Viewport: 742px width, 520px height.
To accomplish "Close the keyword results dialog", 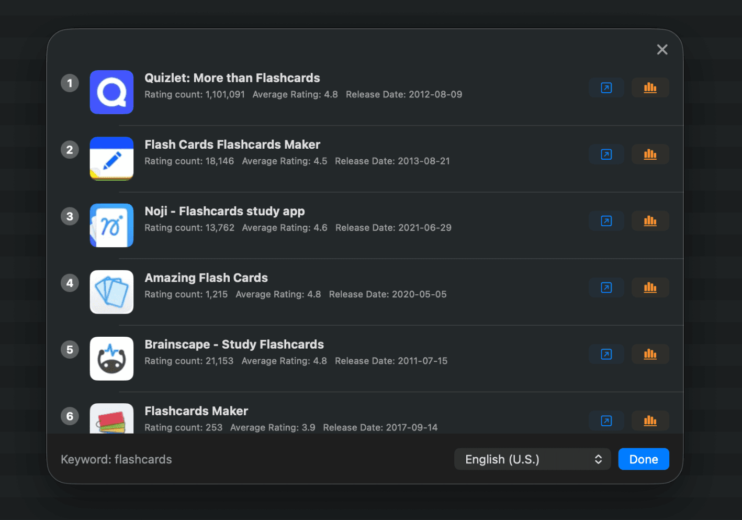I will pos(662,49).
